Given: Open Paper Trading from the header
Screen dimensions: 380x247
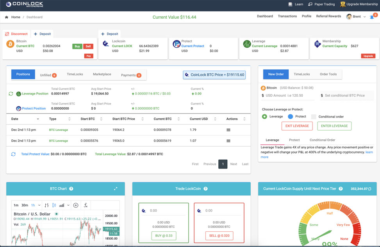Looking at the screenshot, I should (x=321, y=4).
